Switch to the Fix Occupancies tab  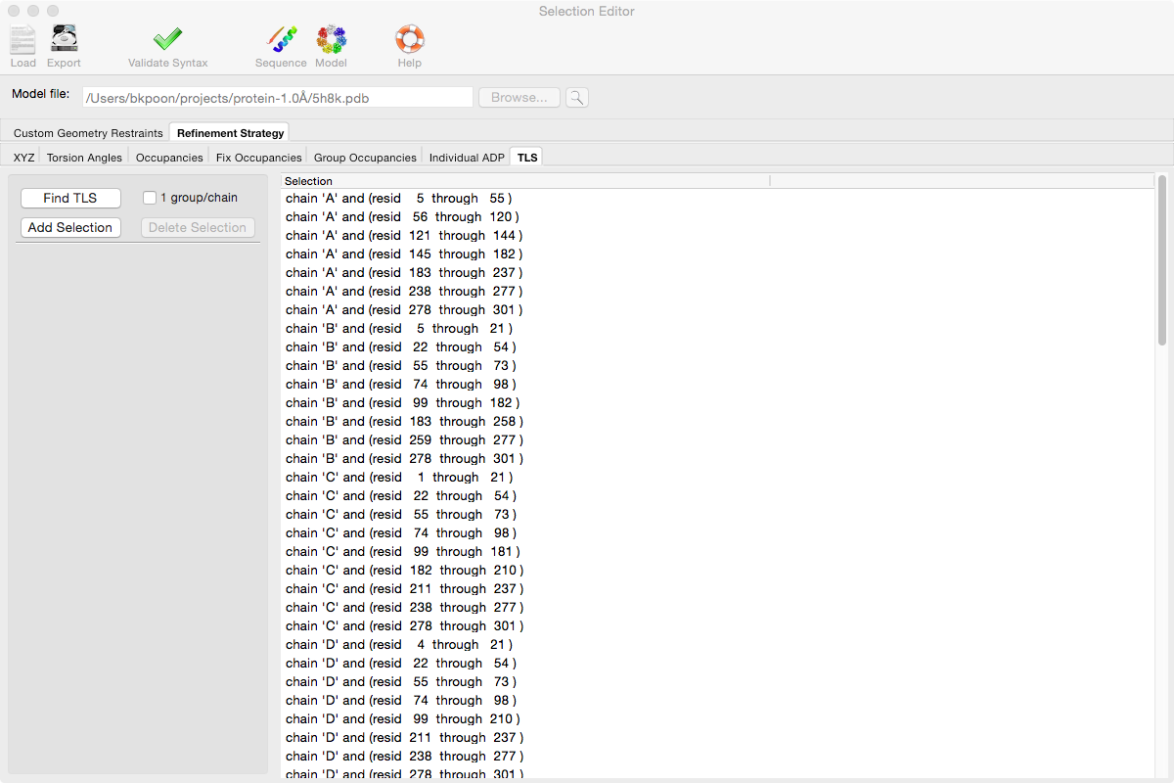click(258, 157)
